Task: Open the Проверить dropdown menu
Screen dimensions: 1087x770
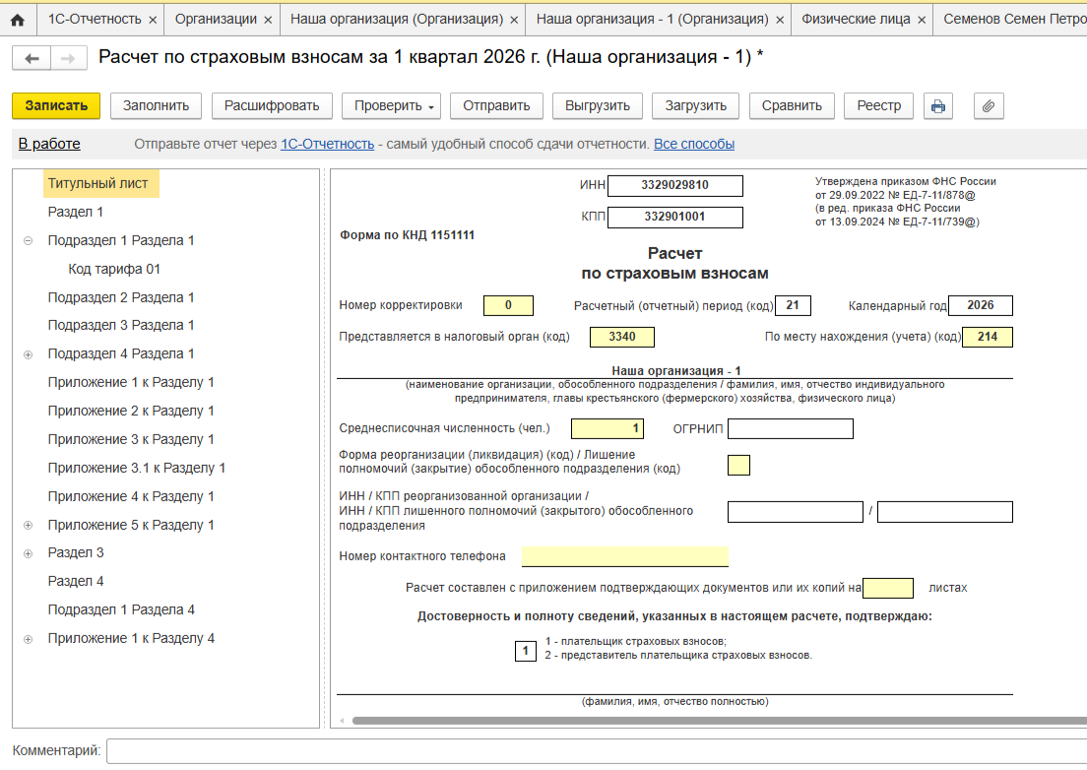Action: 395,106
